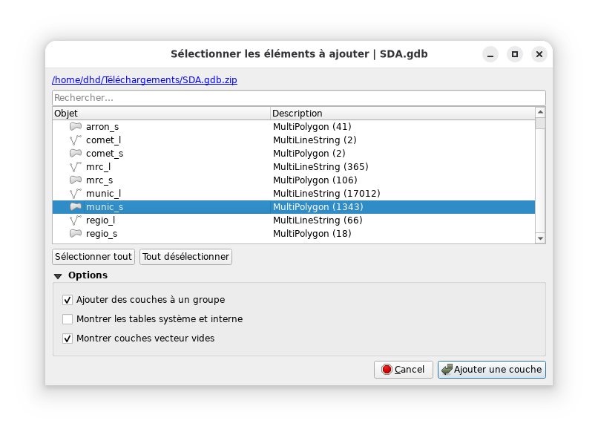Focus the Rechercher search field
Image resolution: width=598 pixels, height=435 pixels.
[298, 98]
